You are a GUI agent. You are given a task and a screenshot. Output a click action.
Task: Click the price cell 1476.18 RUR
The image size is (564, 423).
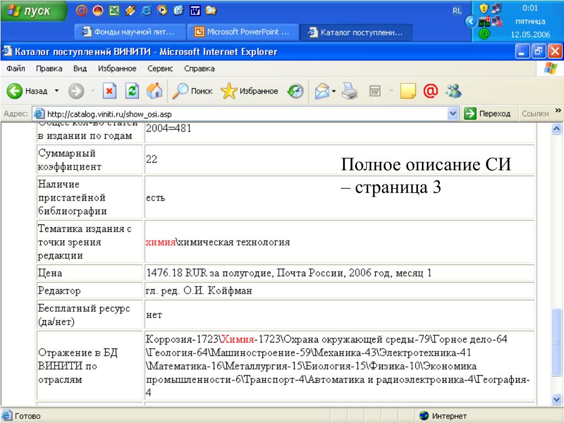[339, 273]
